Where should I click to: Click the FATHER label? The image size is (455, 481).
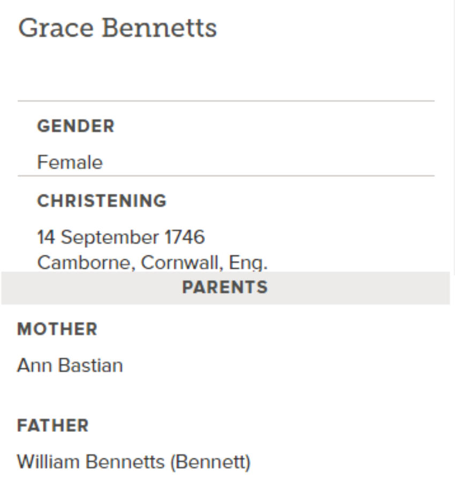coord(53,425)
